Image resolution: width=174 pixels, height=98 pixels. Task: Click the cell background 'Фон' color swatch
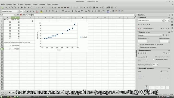tap(164, 71)
